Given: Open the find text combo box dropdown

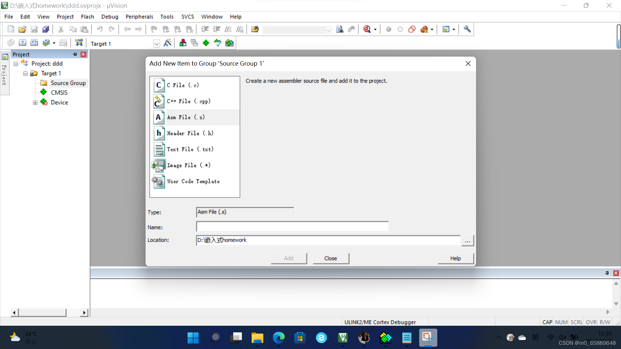Looking at the screenshot, I should pos(329,30).
